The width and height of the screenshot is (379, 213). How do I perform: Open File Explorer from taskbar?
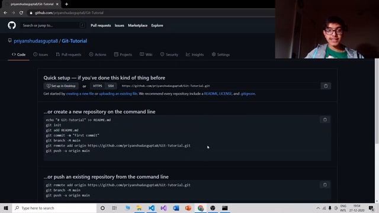pyautogui.click(x=139, y=208)
